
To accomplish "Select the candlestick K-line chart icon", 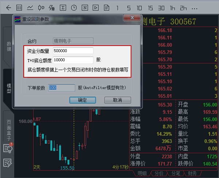I will [x=41, y=7].
